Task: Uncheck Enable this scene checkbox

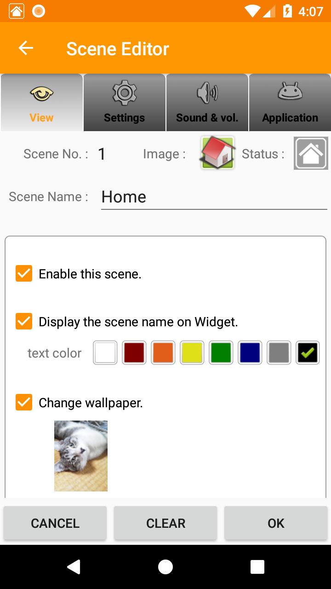Action: pos(24,273)
